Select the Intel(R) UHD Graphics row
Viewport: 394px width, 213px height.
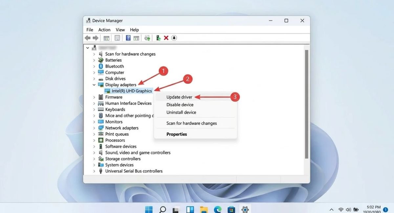[x=132, y=91]
